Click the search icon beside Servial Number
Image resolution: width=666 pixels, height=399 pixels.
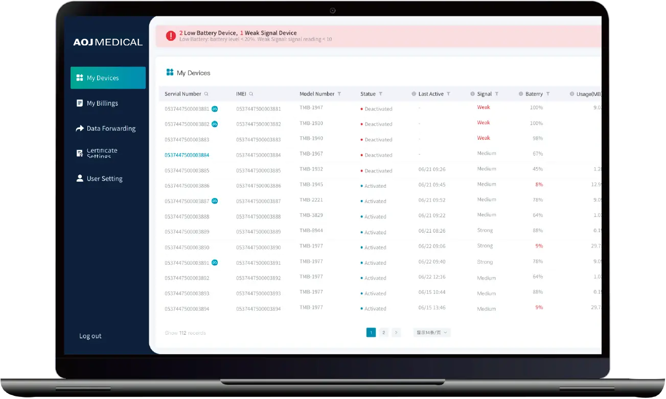[x=206, y=94]
